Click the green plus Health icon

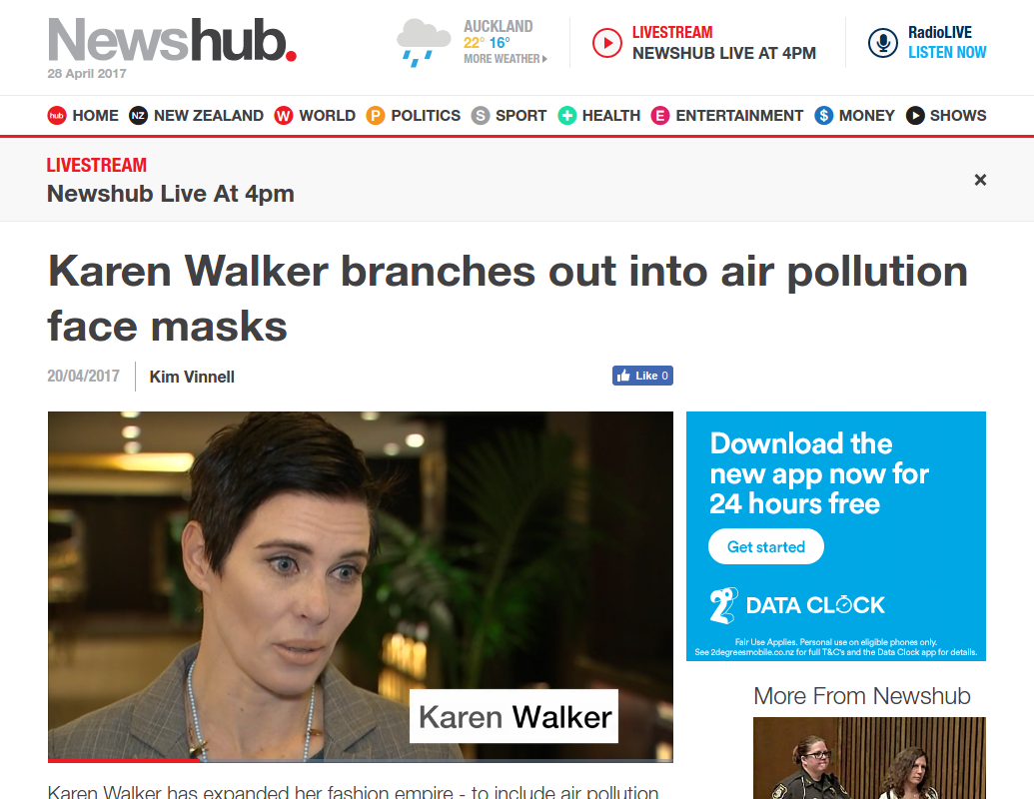567,116
